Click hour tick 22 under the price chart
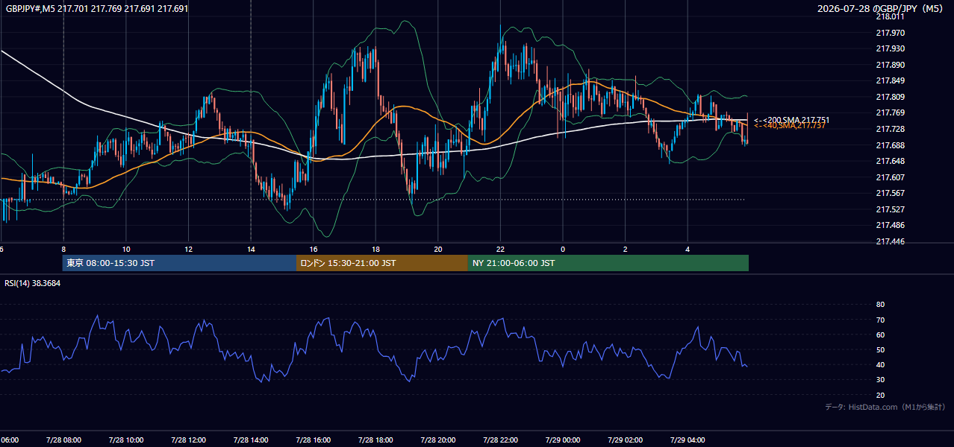This screenshot has height=447, width=954. pos(500,249)
